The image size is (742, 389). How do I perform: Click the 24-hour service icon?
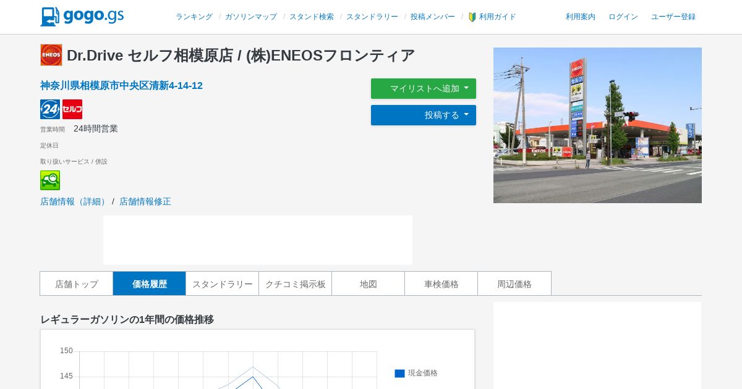coord(50,109)
